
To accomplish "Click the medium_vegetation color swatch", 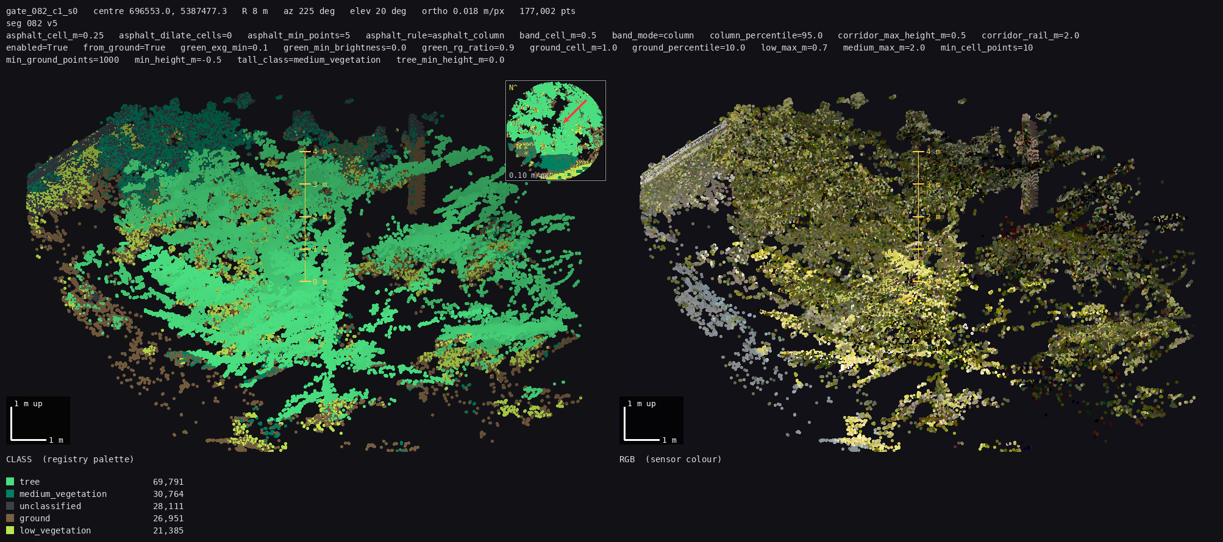I will pyautogui.click(x=10, y=494).
